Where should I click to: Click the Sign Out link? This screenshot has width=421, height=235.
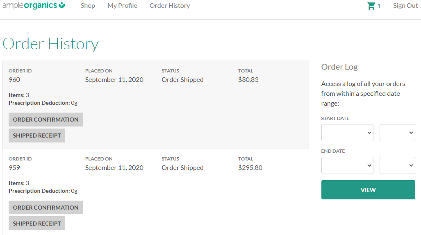click(405, 6)
